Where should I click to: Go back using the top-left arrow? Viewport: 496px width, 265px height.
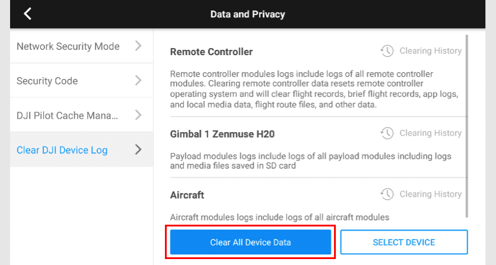point(27,14)
